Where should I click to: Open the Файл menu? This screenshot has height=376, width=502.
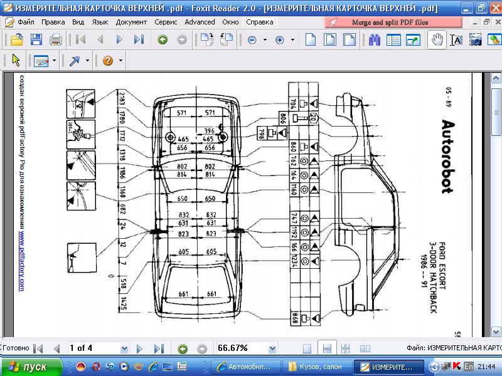coord(26,22)
